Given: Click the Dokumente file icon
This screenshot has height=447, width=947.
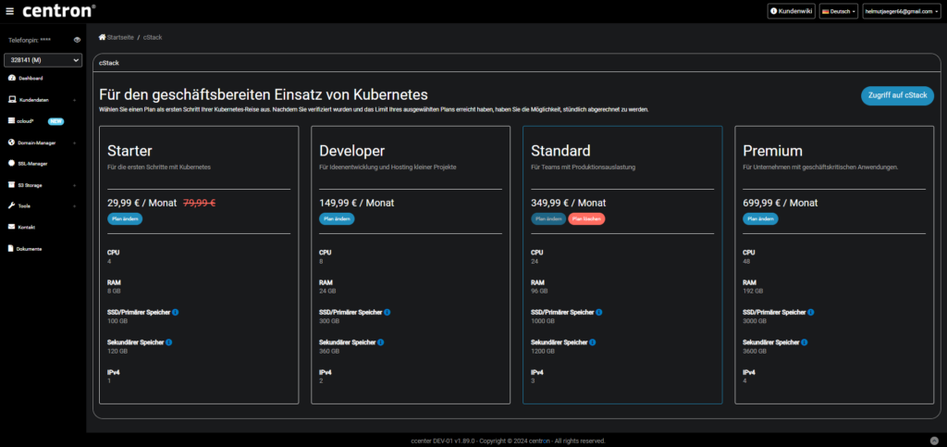Looking at the screenshot, I should tap(11, 248).
